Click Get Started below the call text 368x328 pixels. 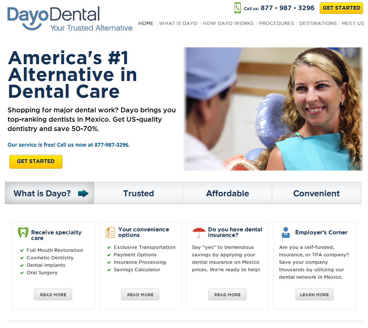coord(36,162)
